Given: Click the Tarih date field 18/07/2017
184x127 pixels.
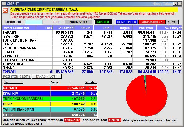Looking at the screenshot, I should (x=78, y=22).
